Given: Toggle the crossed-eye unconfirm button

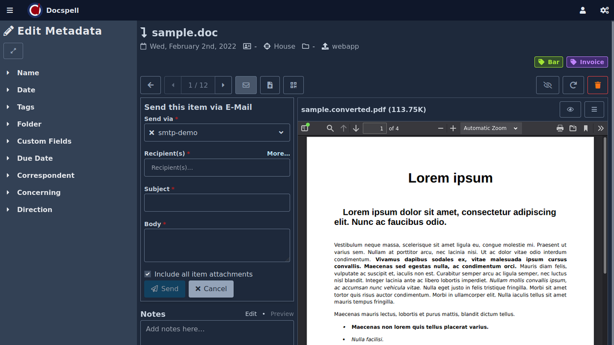Looking at the screenshot, I should 547,85.
